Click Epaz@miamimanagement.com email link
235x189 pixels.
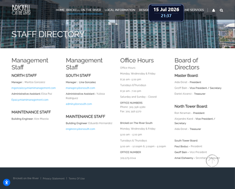[30, 100]
